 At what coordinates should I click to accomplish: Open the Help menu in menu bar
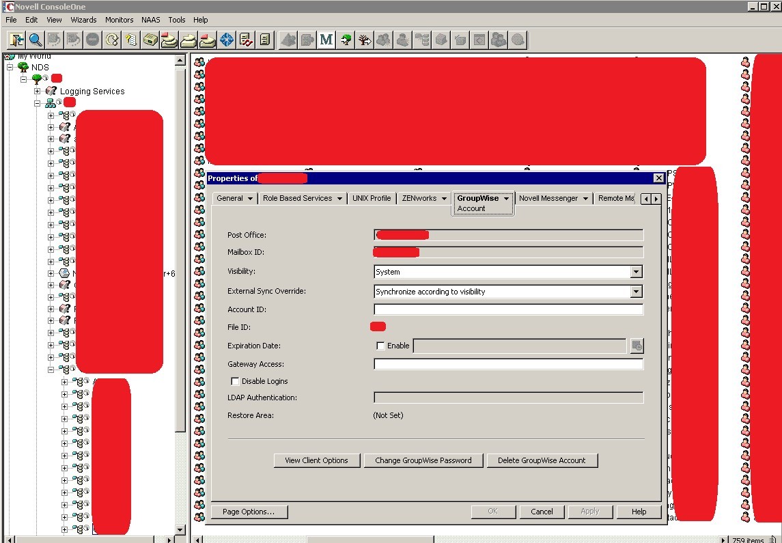201,20
